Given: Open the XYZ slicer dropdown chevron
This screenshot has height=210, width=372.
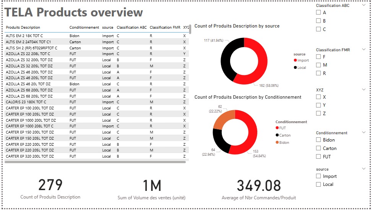Looking at the screenshot, I should [364, 90].
